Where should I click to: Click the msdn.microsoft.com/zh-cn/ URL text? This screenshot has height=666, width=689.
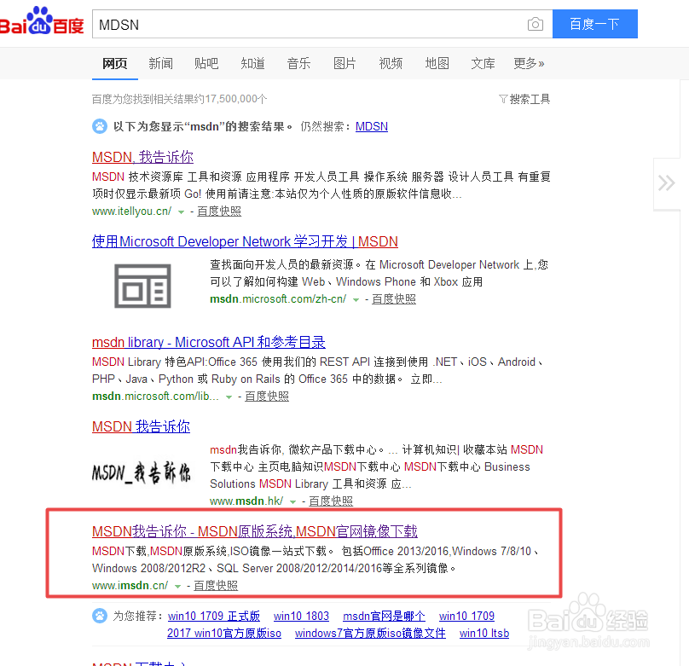click(x=278, y=299)
